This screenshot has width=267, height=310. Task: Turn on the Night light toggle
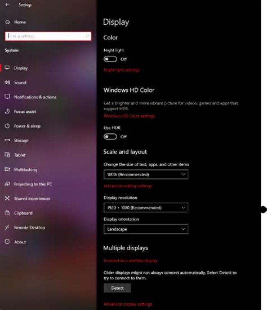[110, 59]
